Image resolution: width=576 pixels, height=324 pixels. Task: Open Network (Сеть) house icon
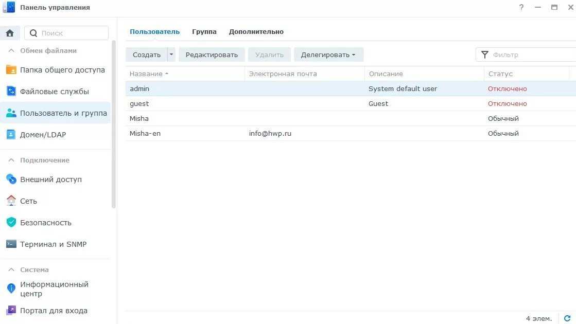tap(11, 201)
